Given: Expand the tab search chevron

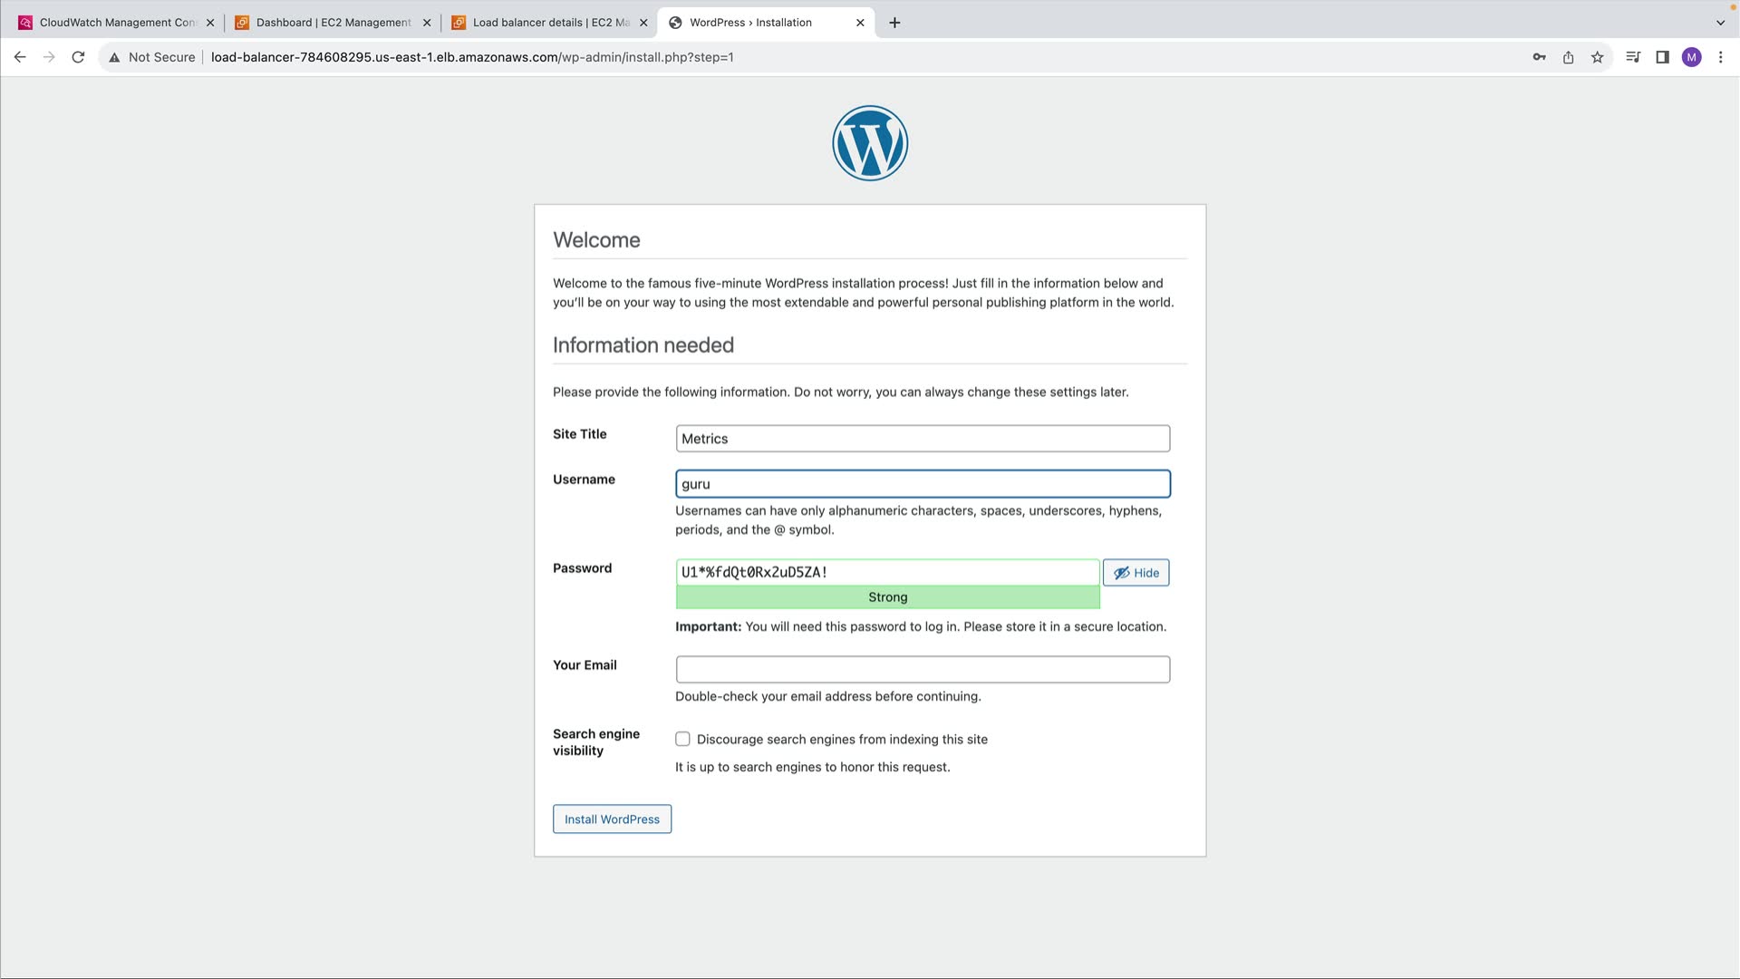Looking at the screenshot, I should click(1720, 23).
